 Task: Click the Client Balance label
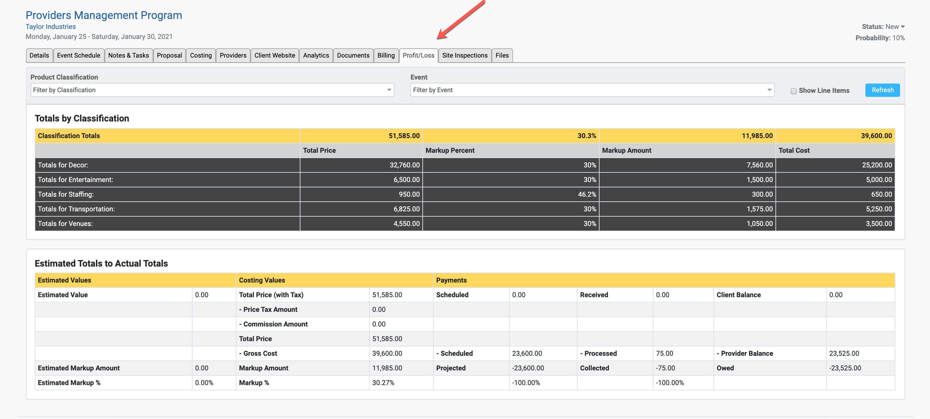(738, 295)
